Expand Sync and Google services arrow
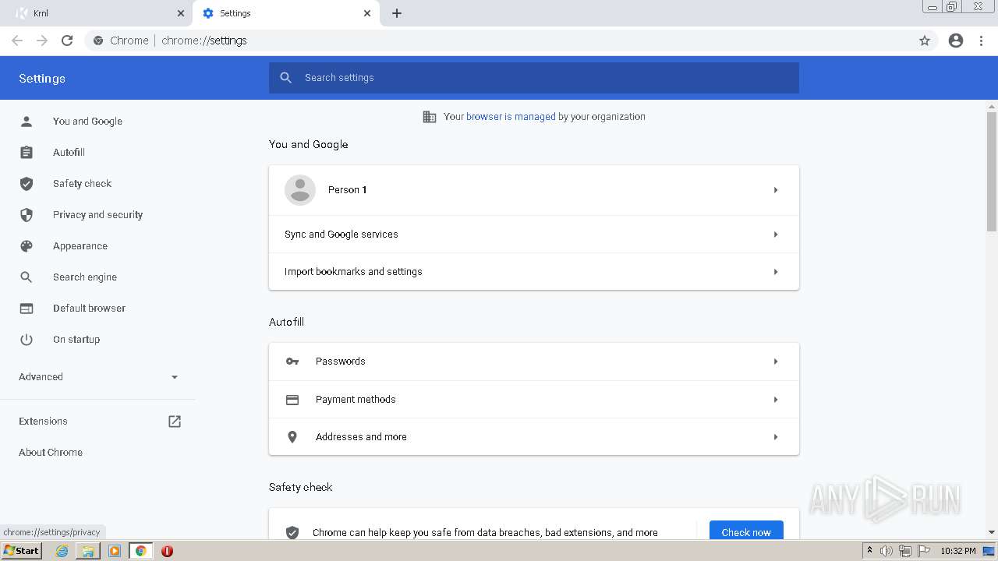Screen dimensions: 998x561 pos(776,235)
